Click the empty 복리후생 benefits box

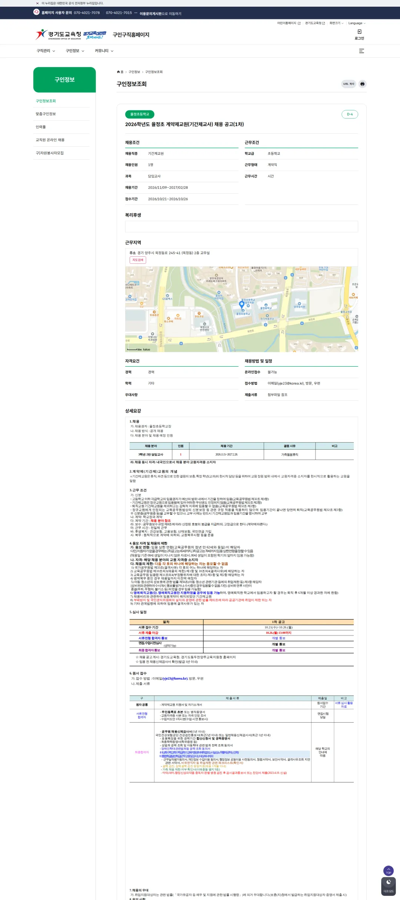(241, 227)
